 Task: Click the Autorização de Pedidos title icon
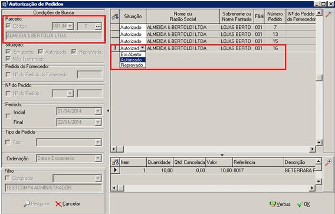[4, 4]
